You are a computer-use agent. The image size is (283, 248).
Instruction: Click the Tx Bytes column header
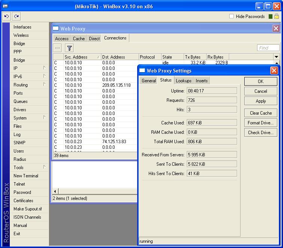[195, 57]
